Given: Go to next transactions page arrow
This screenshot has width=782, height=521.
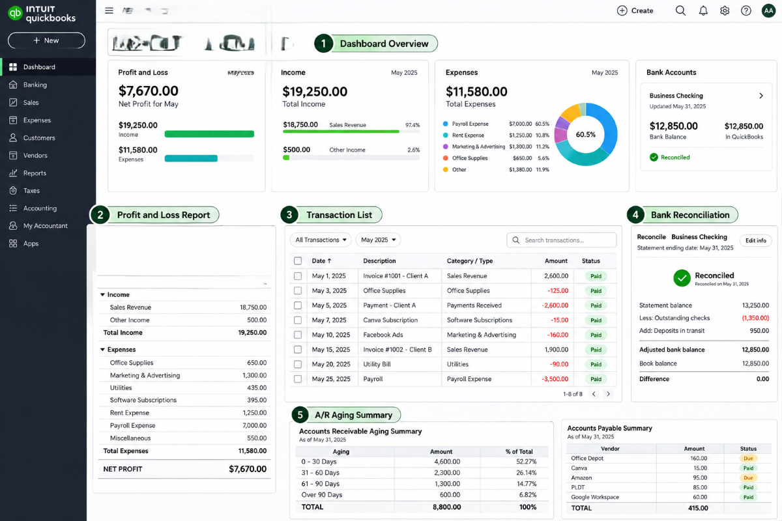Looking at the screenshot, I should pyautogui.click(x=609, y=394).
